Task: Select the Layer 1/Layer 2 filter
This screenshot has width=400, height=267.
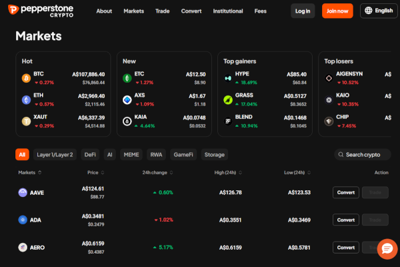Action: coord(55,155)
